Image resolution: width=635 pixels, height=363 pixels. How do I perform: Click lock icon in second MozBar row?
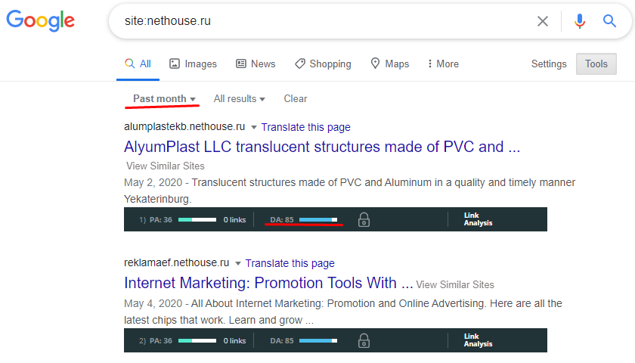coord(364,341)
